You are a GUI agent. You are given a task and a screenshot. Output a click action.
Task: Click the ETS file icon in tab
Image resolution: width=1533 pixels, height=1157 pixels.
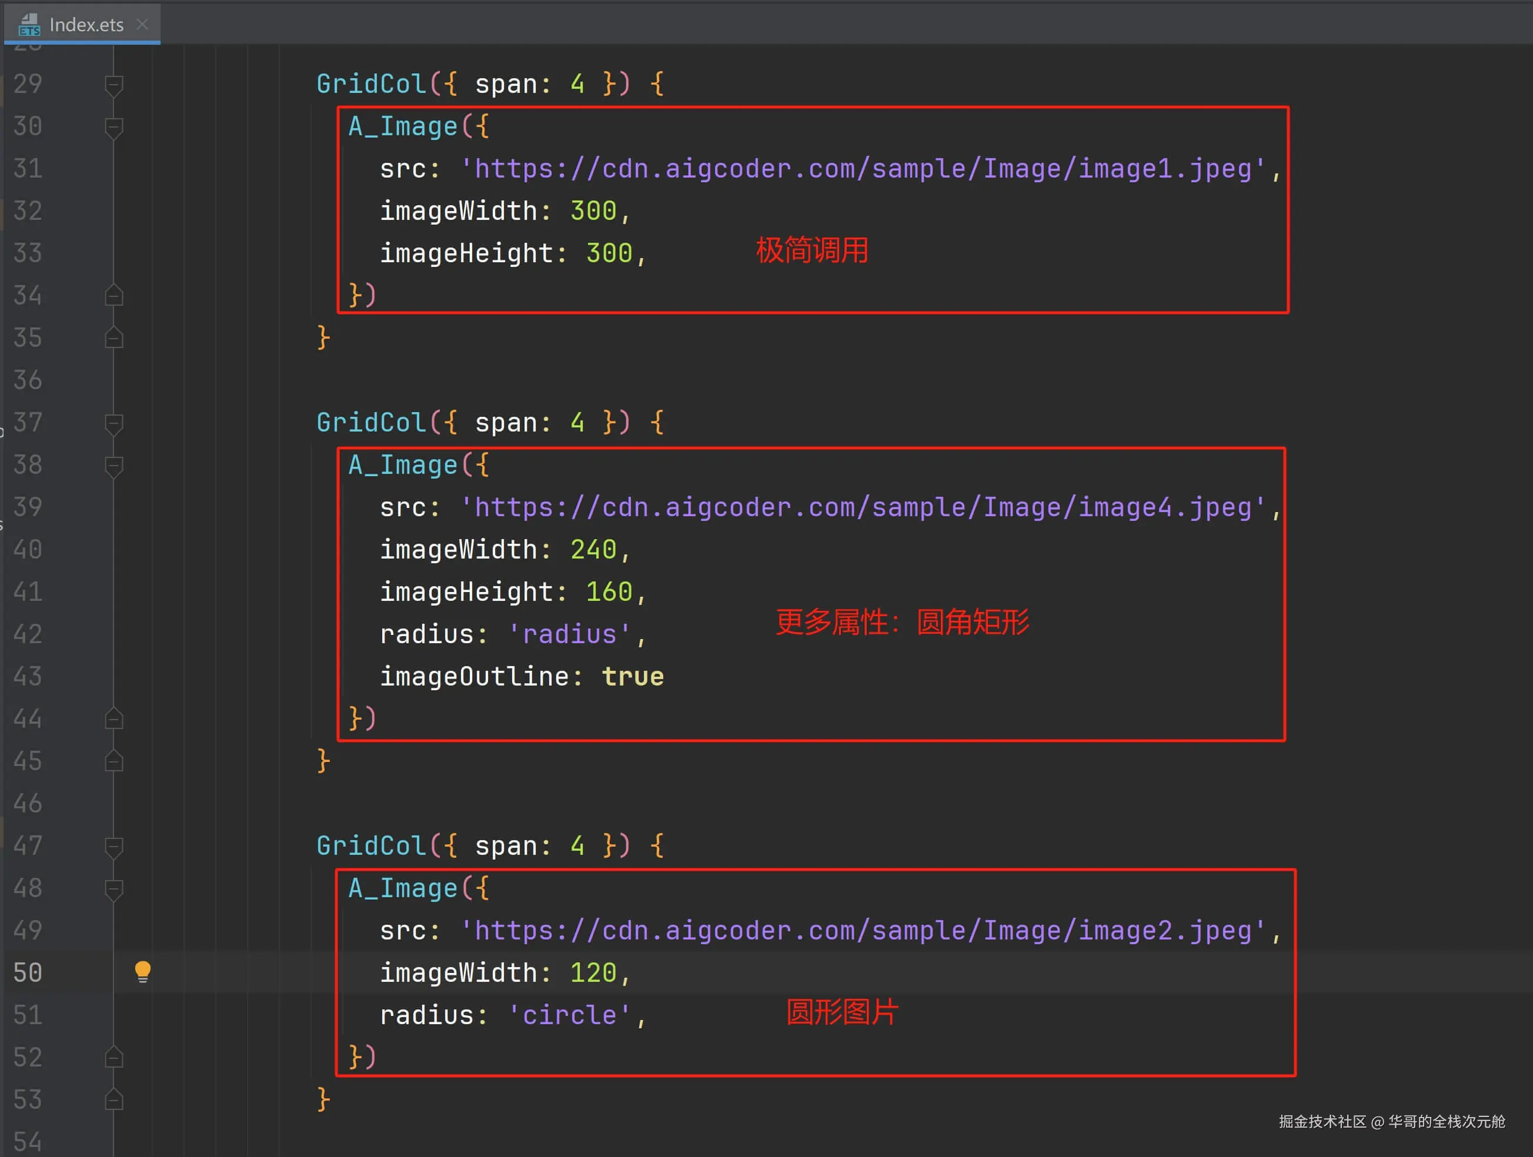[29, 25]
